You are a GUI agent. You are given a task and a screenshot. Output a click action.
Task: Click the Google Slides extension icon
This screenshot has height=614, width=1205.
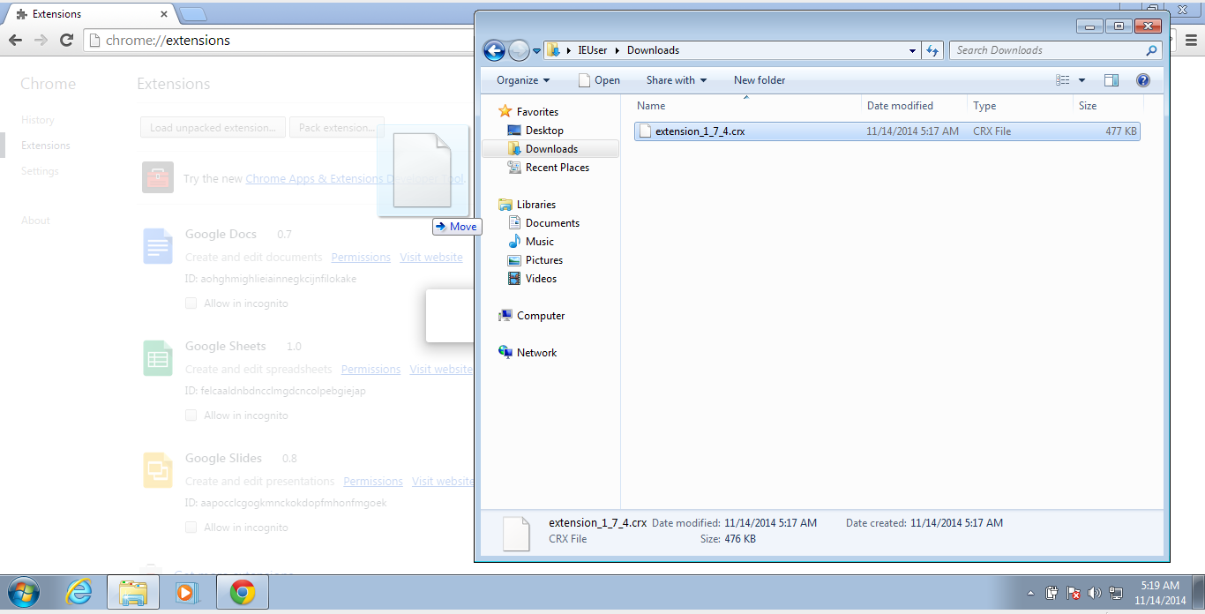(158, 470)
